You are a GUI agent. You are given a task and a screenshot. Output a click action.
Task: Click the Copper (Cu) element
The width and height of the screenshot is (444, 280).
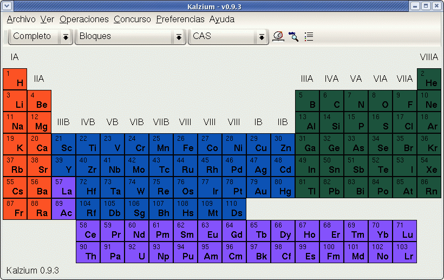pyautogui.click(x=258, y=144)
